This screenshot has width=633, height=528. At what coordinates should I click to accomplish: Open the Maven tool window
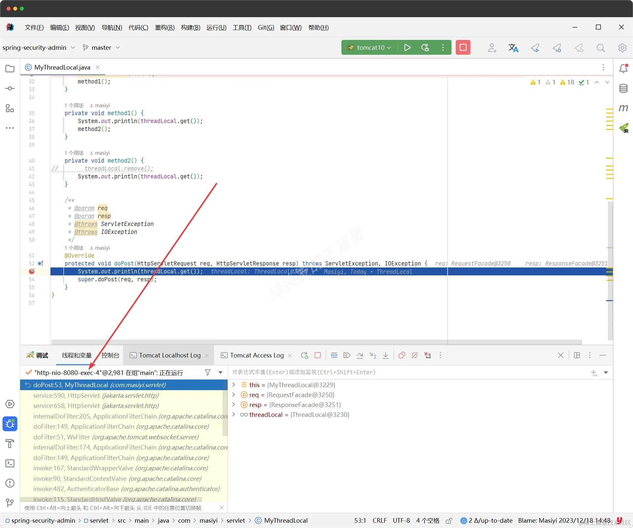click(623, 108)
